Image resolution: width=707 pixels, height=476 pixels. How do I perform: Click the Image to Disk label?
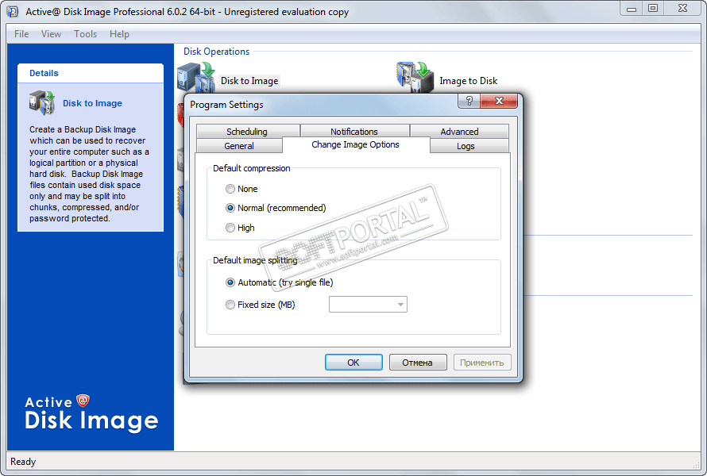(x=469, y=81)
